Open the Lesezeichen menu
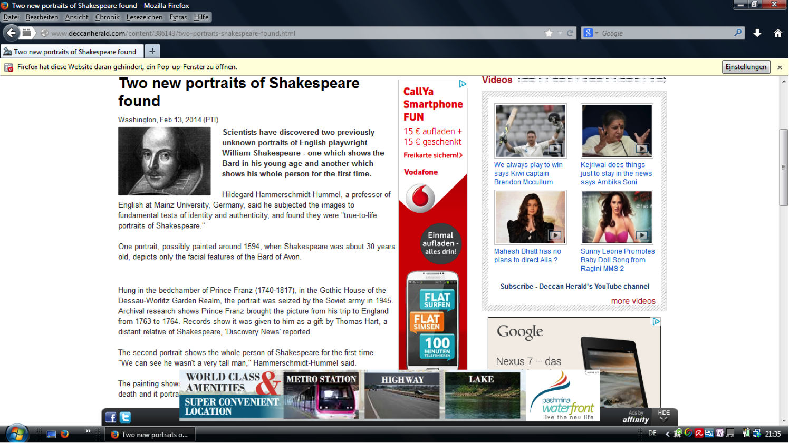The image size is (789, 443). 145,17
